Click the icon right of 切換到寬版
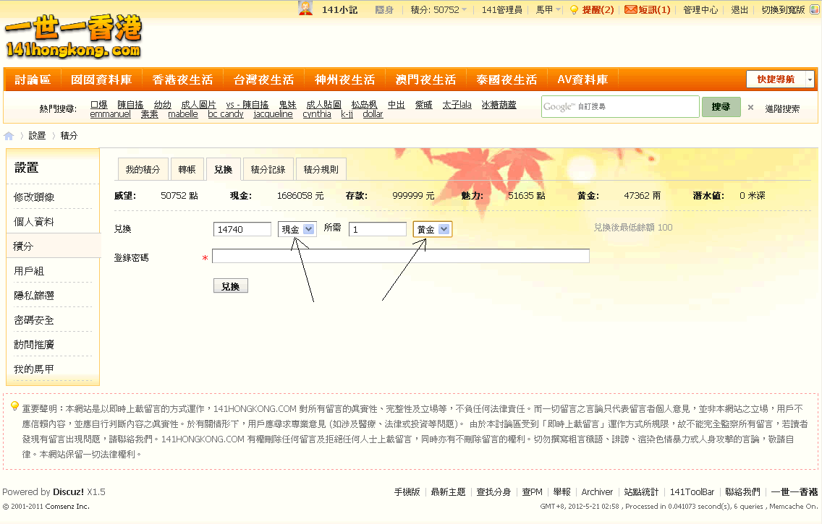The height and width of the screenshot is (524, 822). click(x=813, y=9)
